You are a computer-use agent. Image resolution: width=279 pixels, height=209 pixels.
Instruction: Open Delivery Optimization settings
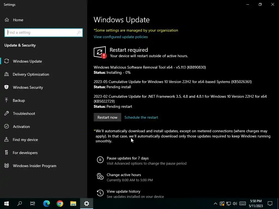44,74
